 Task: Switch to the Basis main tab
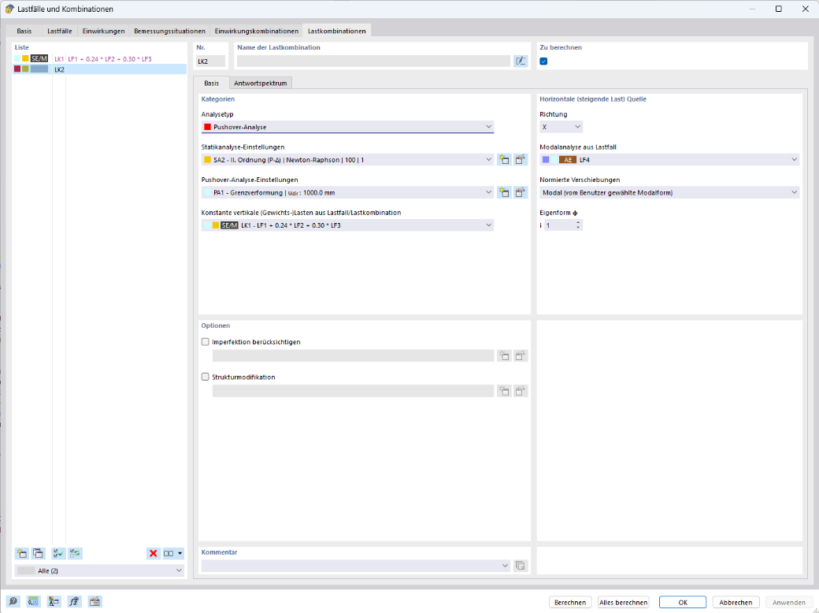(x=24, y=31)
